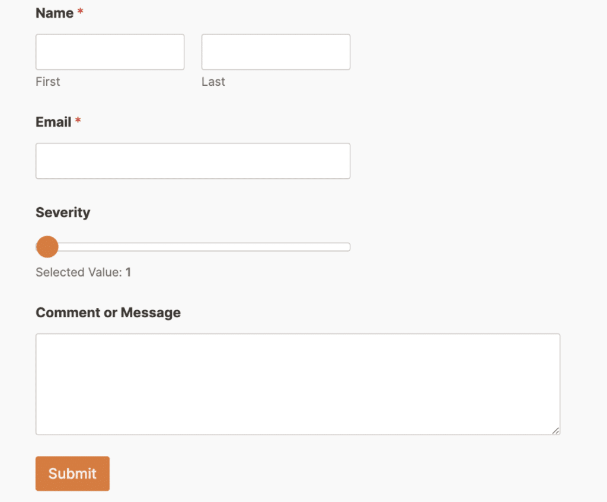
Task: Click the bold number 1 after Selected Value
Action: click(128, 272)
